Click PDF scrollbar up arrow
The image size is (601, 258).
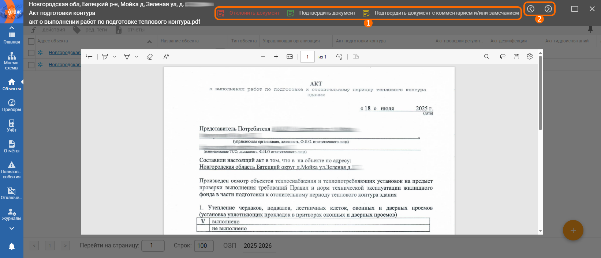click(541, 53)
